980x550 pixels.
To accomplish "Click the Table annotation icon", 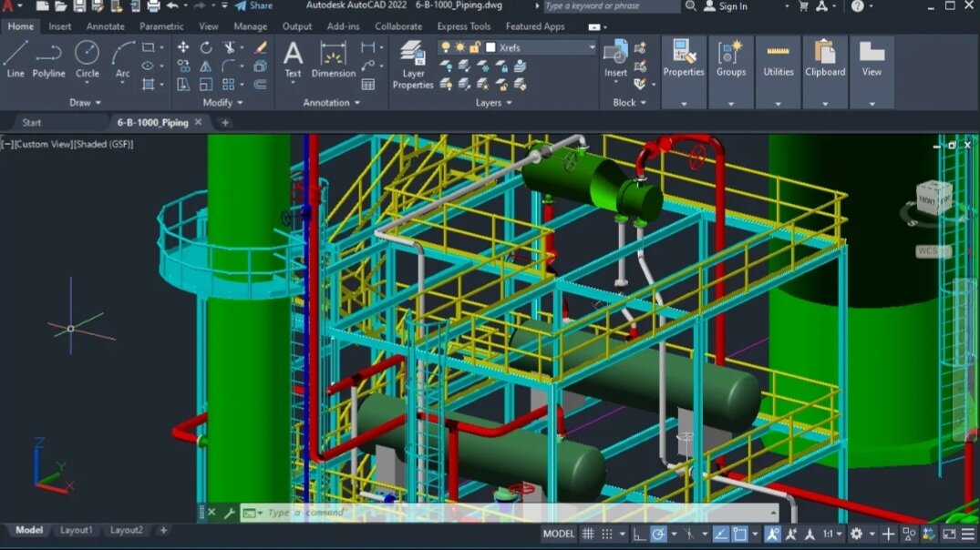I will 368,85.
